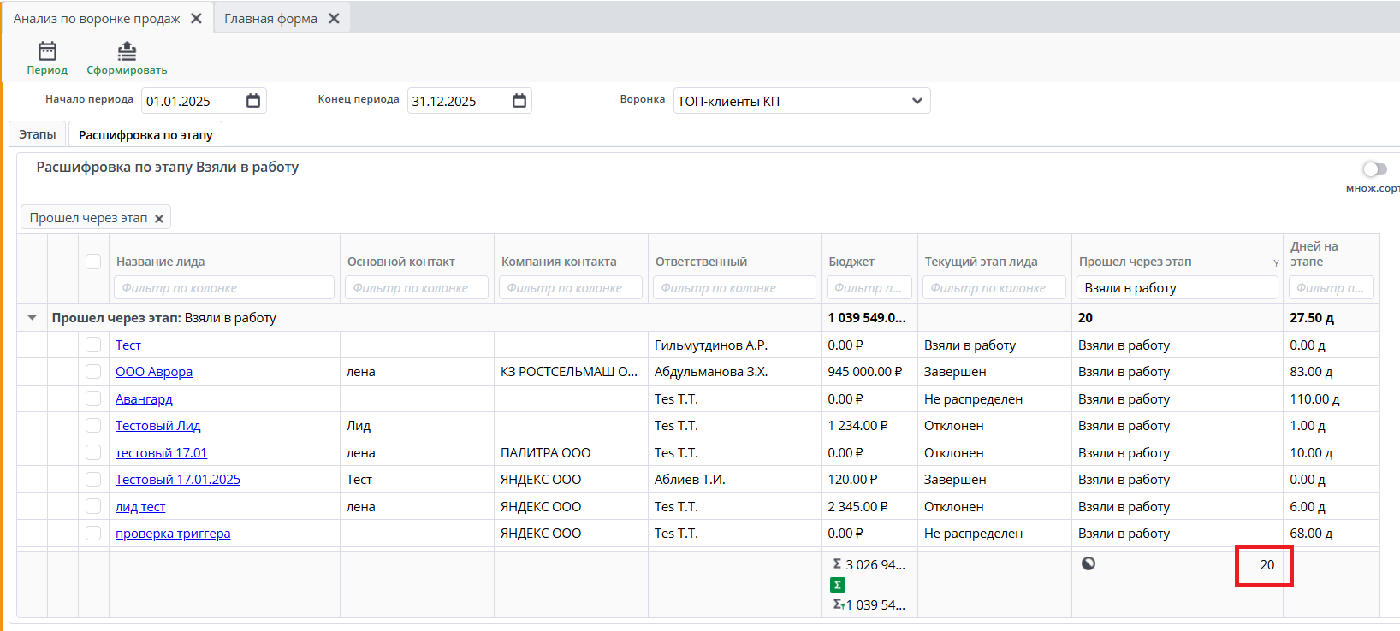Remove the 'Прошел через этап' grouping chip
Viewport: 1400px width, 631px height.
pyautogui.click(x=159, y=219)
